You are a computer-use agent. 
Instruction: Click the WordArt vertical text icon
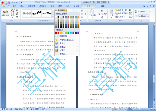(x=17, y=13)
